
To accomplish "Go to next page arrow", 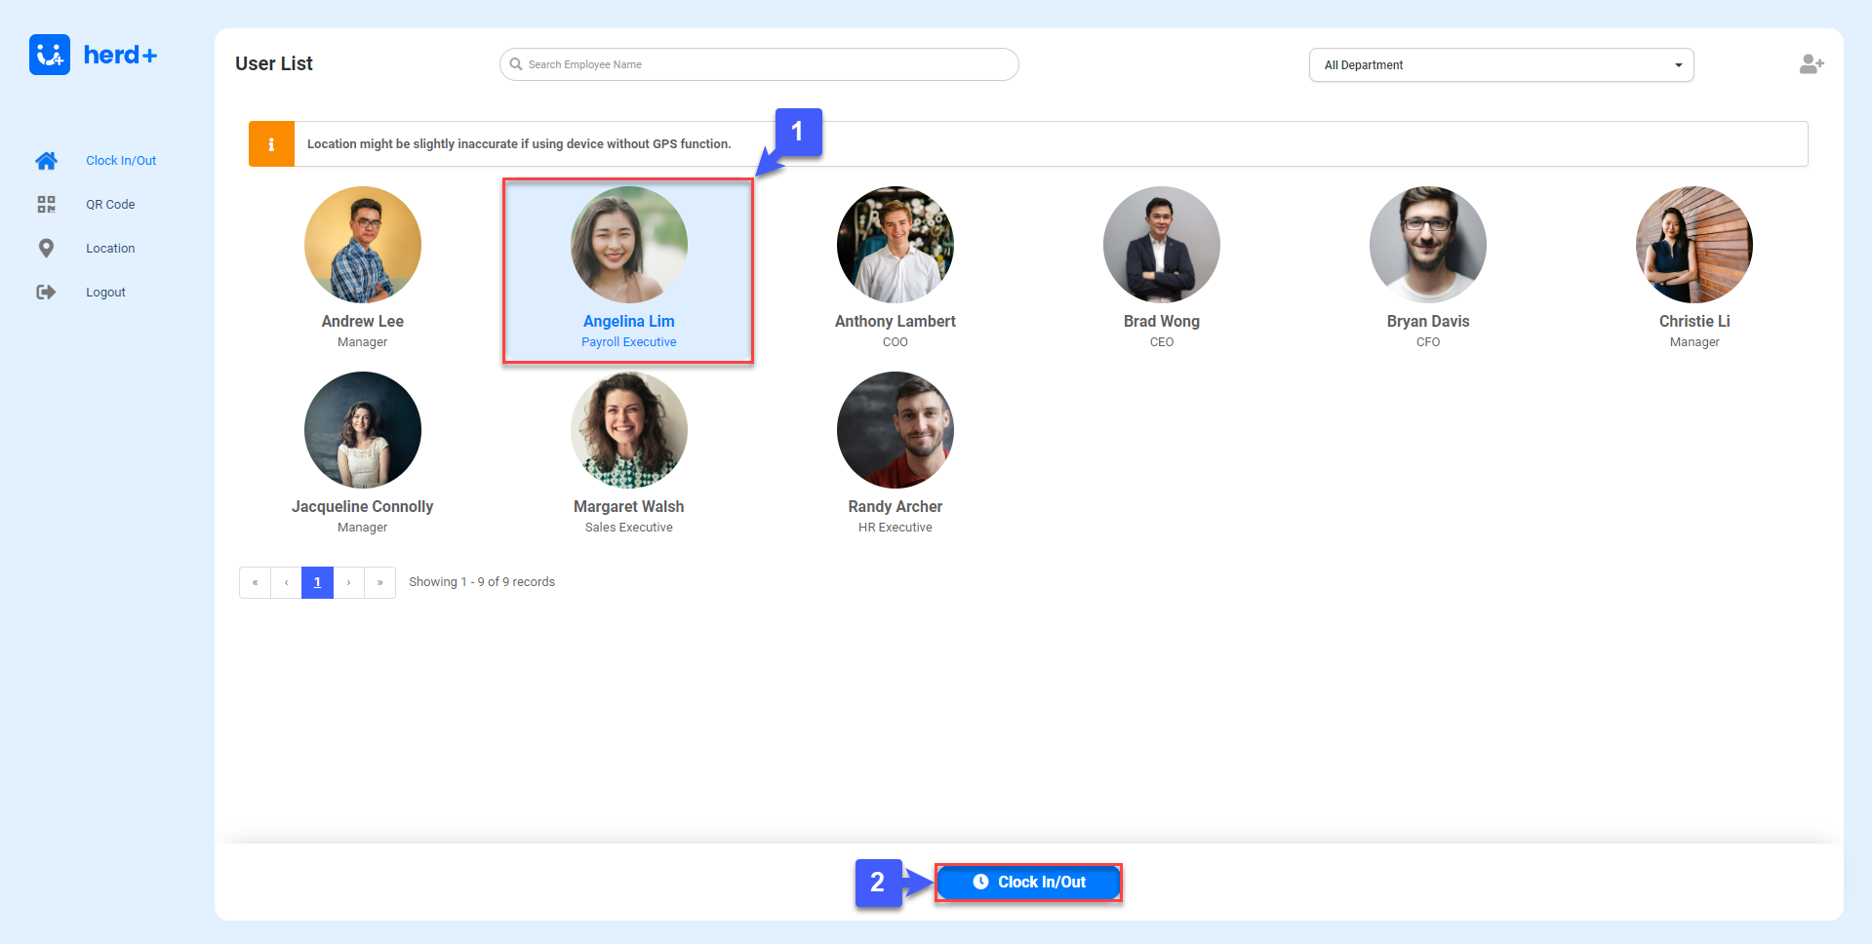I will (348, 582).
